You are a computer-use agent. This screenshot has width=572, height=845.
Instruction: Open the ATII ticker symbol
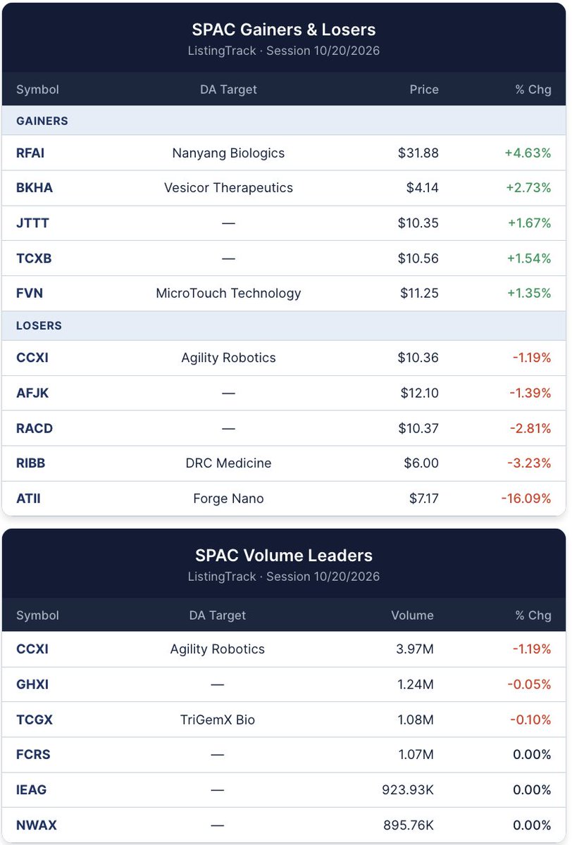(x=29, y=499)
